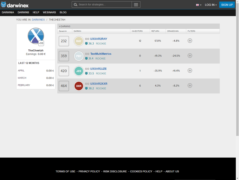
Task: Click the SIGN UP button
Action: coord(227,5)
